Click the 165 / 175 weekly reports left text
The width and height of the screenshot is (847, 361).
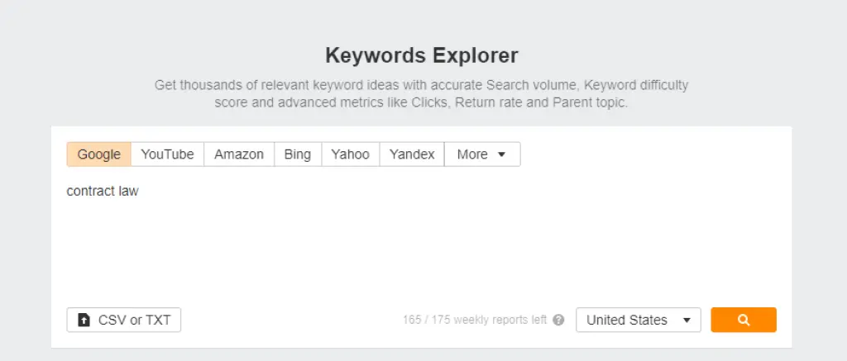475,320
